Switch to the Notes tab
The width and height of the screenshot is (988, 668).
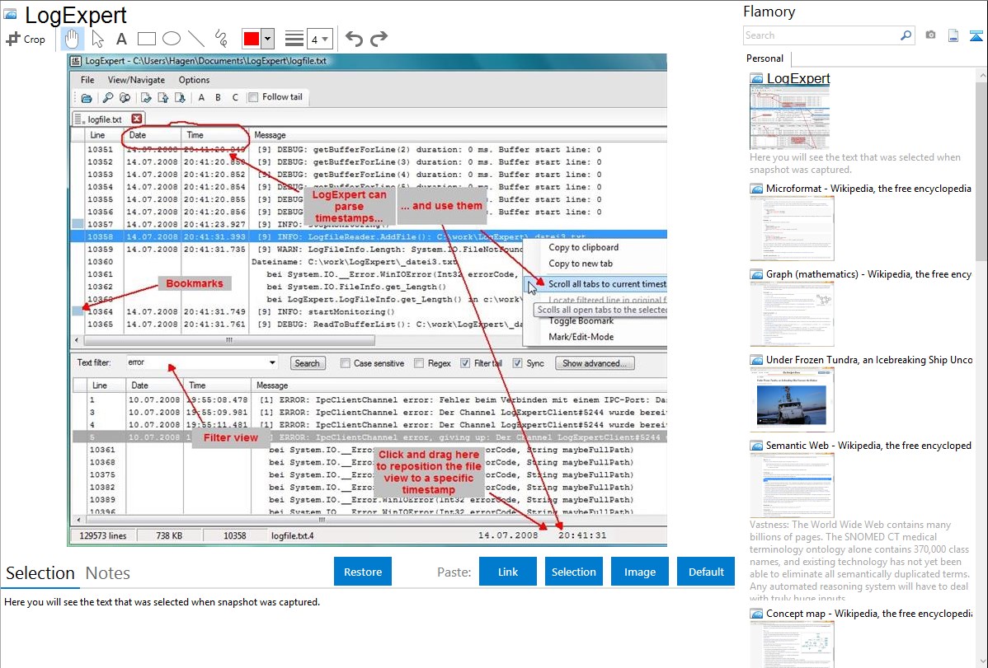point(108,573)
